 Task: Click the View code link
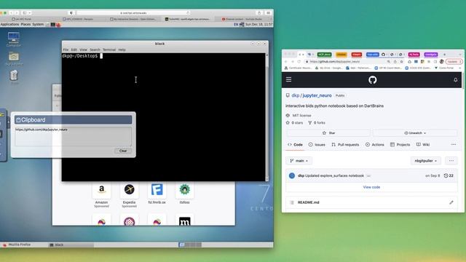click(x=371, y=187)
